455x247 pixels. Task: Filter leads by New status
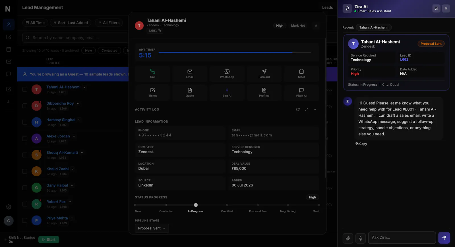[x=88, y=51]
